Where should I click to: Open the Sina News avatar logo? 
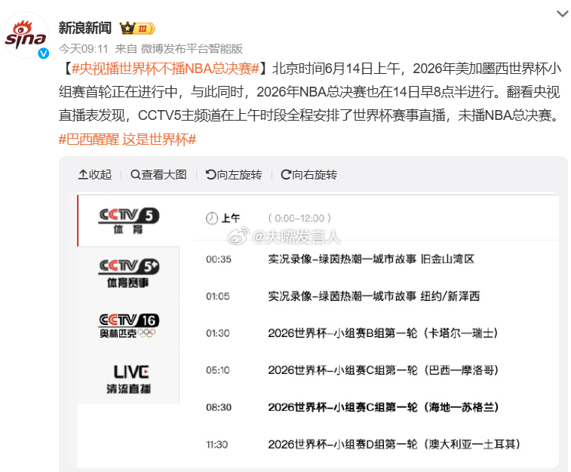click(26, 35)
